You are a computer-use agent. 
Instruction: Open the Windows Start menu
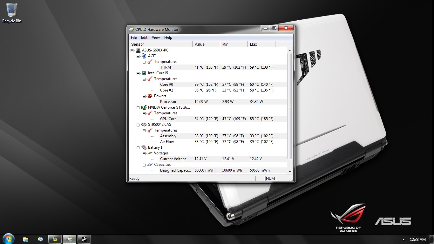pos(9,239)
